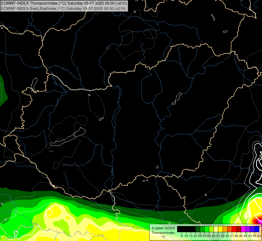Click the legend label 'ThompsonIndex'

click(x=163, y=233)
